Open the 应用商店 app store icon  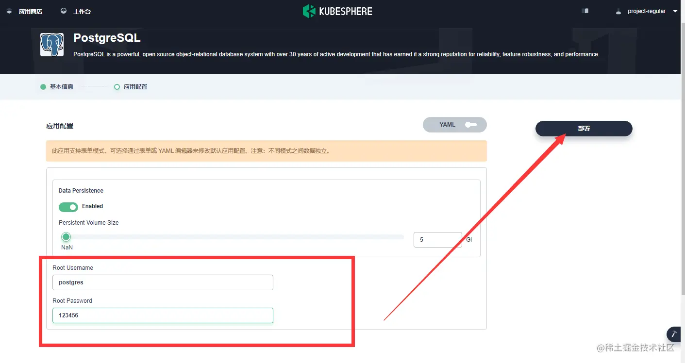(x=9, y=11)
